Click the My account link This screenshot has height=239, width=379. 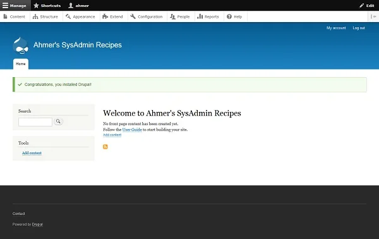point(336,28)
